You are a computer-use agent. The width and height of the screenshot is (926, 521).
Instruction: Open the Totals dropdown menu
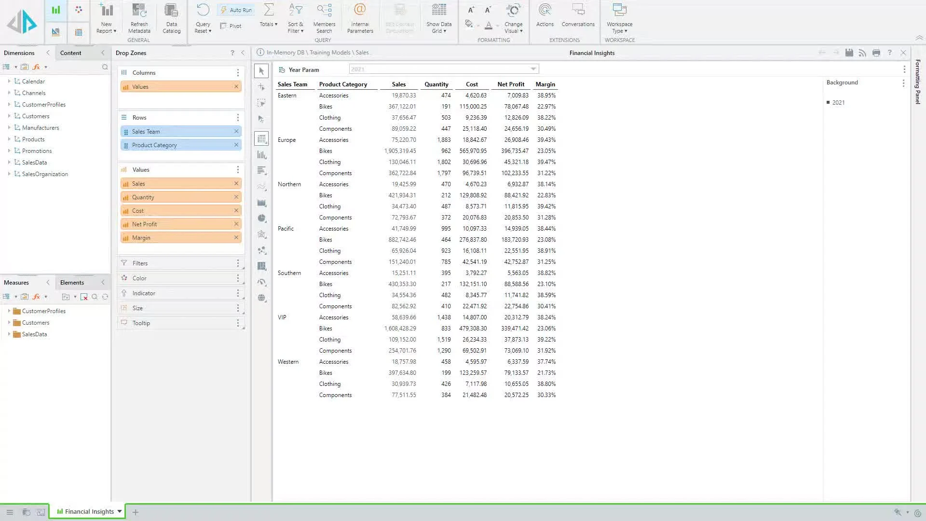pos(269,24)
